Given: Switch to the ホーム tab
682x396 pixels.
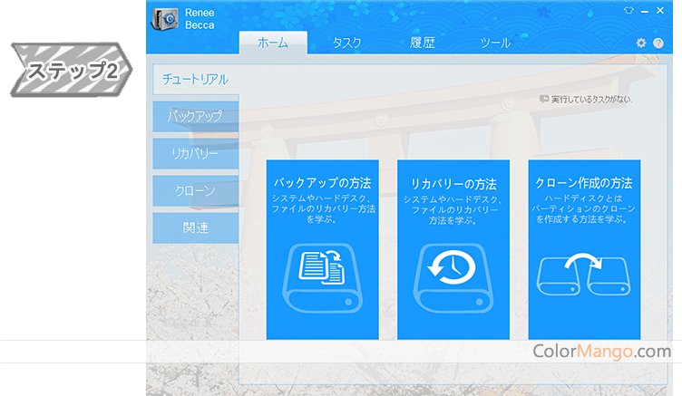Looking at the screenshot, I should point(273,43).
